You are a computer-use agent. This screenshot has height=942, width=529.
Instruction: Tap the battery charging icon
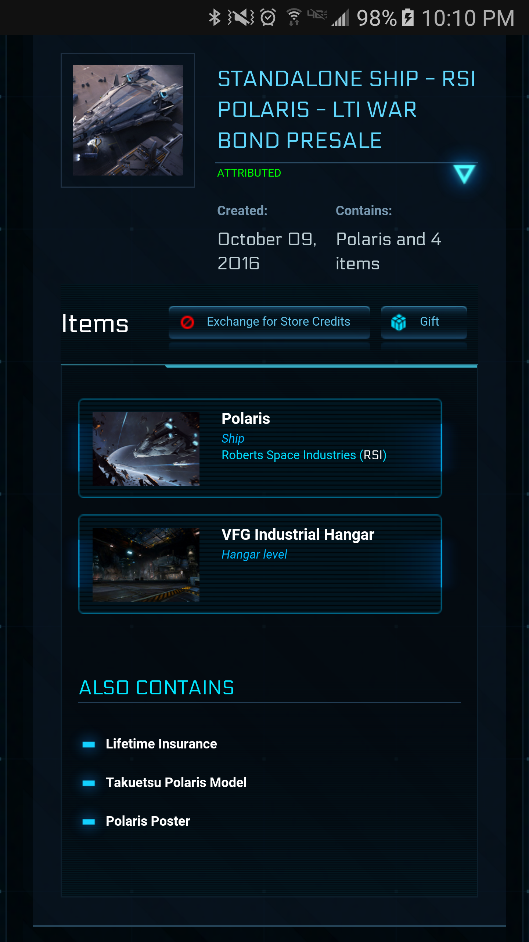(408, 18)
